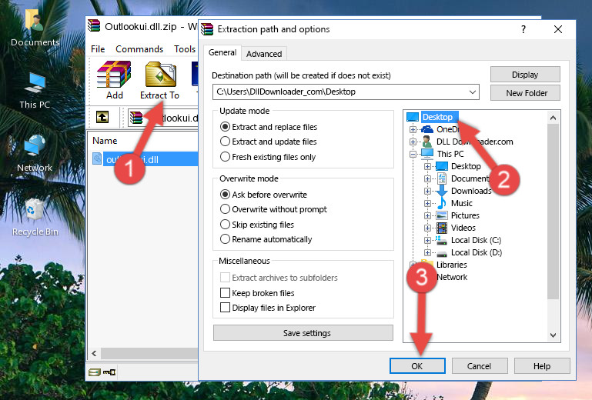Viewport: 592px width, 400px height.
Task: Click the Name column header in WinRAR
Action: [105, 141]
